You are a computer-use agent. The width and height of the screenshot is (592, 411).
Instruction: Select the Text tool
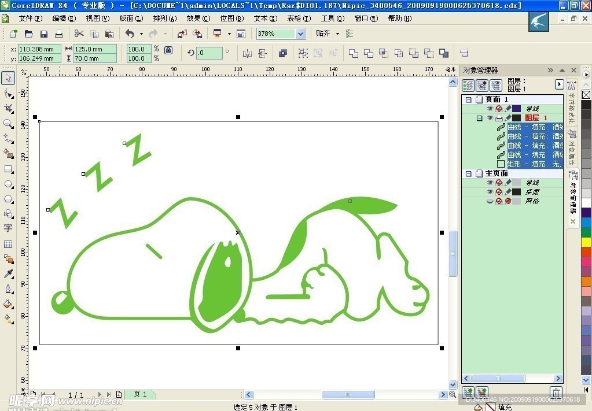tap(8, 228)
